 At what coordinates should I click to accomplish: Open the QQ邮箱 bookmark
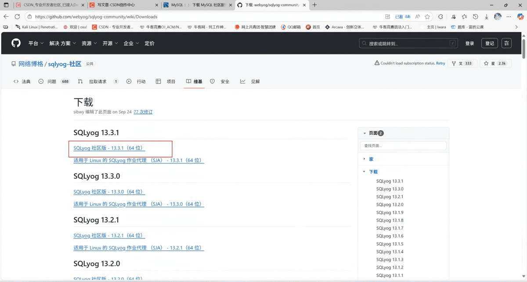coord(291,27)
